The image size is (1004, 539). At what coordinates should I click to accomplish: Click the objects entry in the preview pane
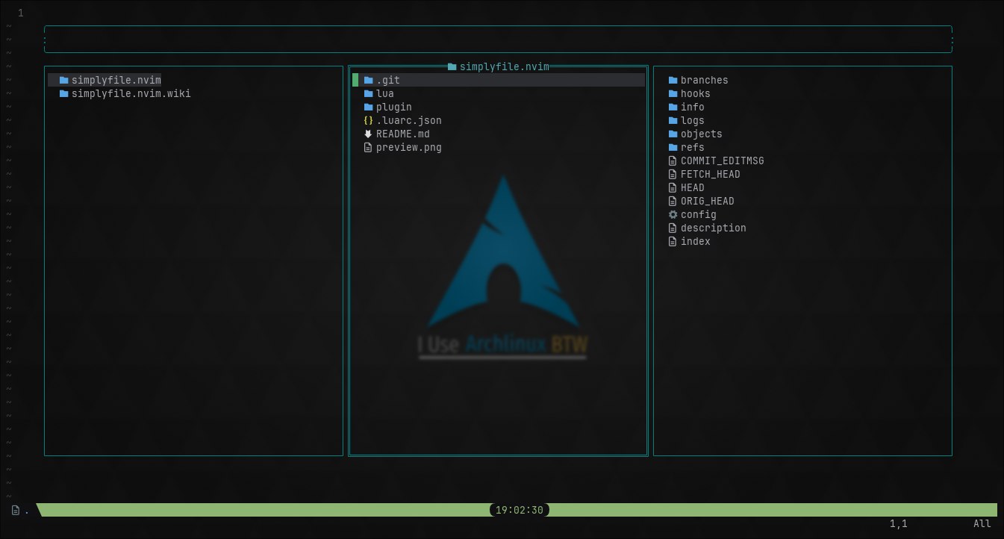(702, 134)
